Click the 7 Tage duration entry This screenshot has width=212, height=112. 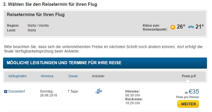coord(73,91)
